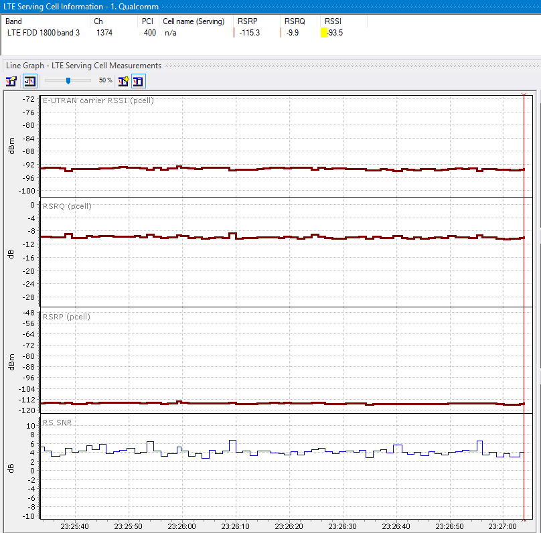Sort by the Band column header
This screenshot has height=533, width=541.
(x=13, y=21)
